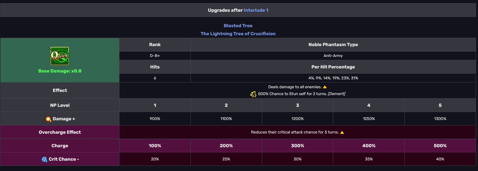
Task: Click the 500% Charge column header
Action: (440, 146)
